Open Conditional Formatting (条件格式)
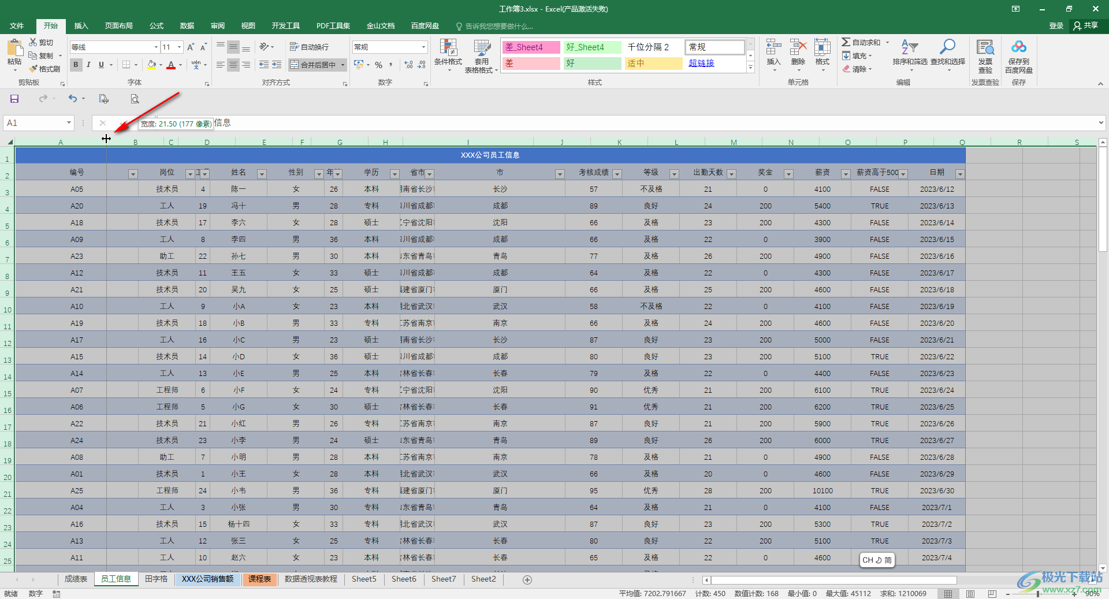This screenshot has height=599, width=1109. tap(448, 55)
